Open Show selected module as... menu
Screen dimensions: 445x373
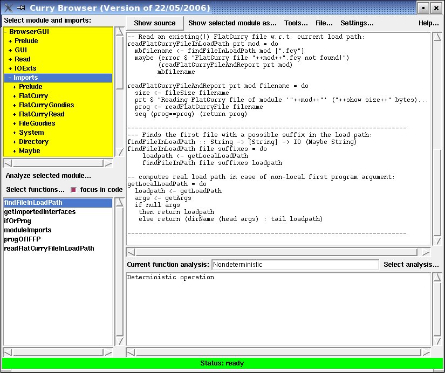pos(232,23)
